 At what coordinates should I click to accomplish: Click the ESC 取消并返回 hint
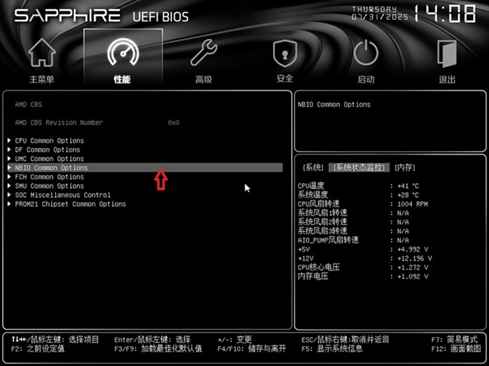coord(345,339)
